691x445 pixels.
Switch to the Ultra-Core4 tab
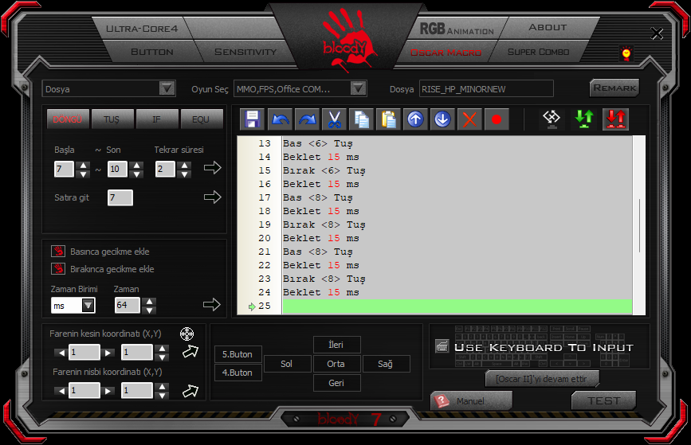click(142, 29)
